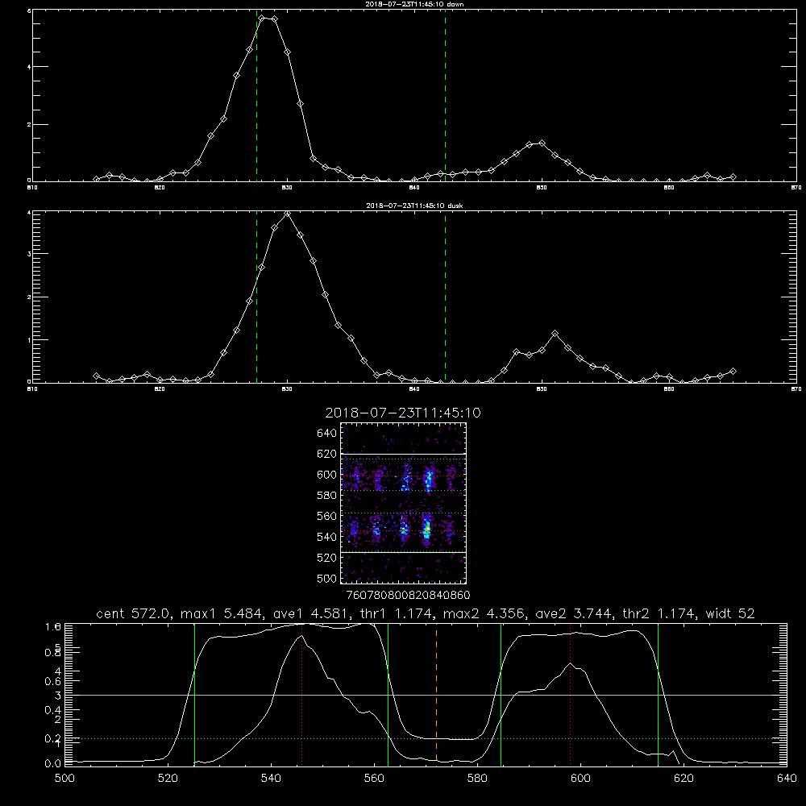This screenshot has width=806, height=806.
Task: Click the dotted horizontal 0.2 level line in bottom plot
Action: [x=426, y=738]
